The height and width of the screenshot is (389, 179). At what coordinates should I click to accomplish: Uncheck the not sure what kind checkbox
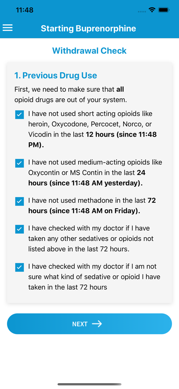[19, 267]
